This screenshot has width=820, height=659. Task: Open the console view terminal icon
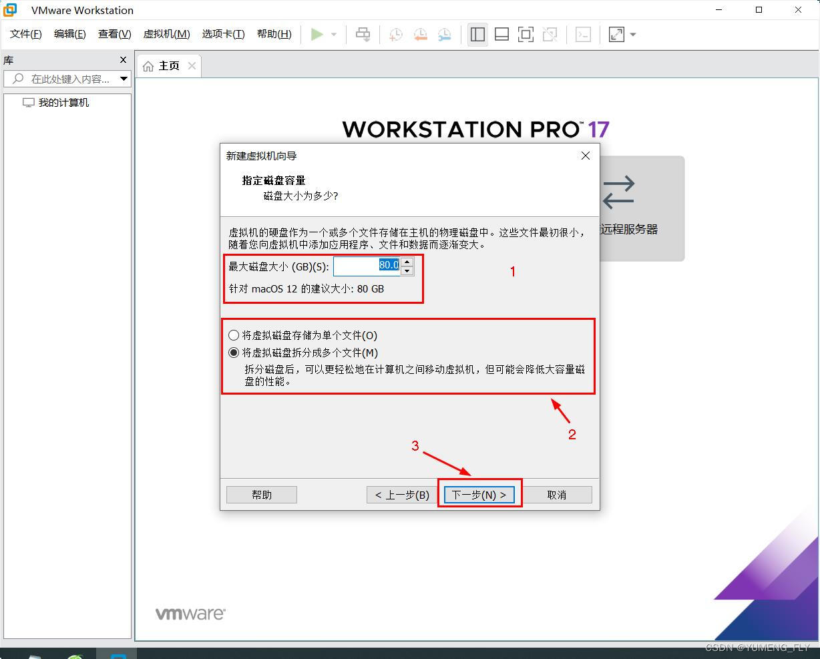pyautogui.click(x=583, y=34)
